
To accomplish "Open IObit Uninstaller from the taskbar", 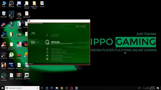I will coord(67,88).
